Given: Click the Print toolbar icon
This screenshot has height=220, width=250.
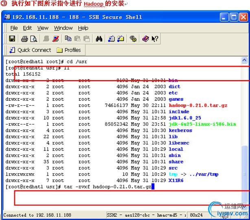Looking at the screenshot, I should click(x=24, y=39).
